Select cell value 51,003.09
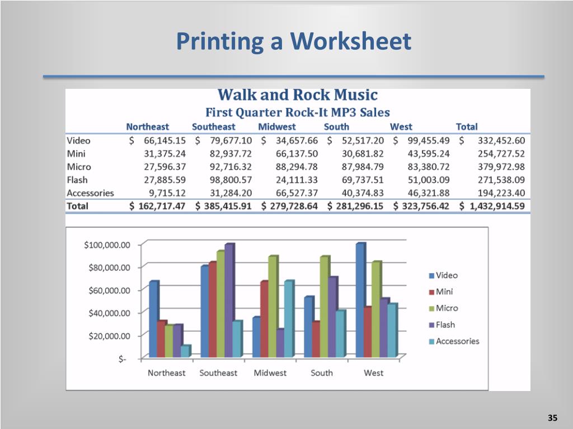Image resolution: width=573 pixels, height=429 pixels. click(429, 180)
